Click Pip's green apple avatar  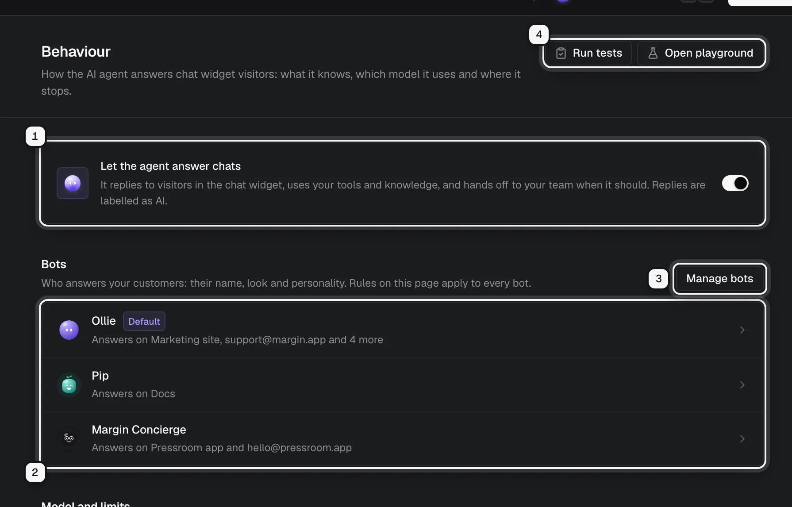[69, 385]
